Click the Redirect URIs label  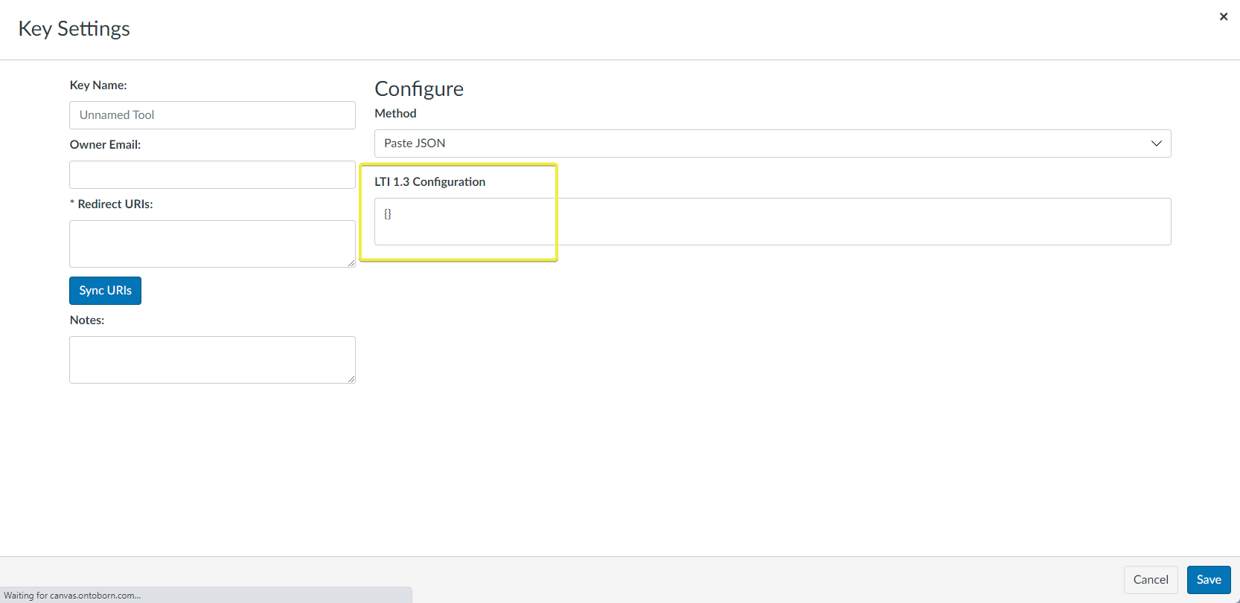click(112, 204)
